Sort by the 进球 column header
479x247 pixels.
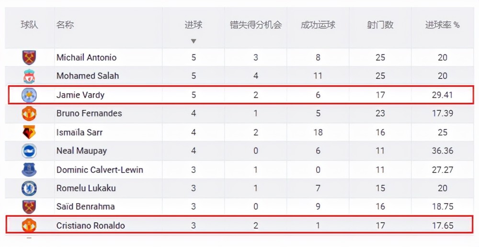tap(194, 25)
